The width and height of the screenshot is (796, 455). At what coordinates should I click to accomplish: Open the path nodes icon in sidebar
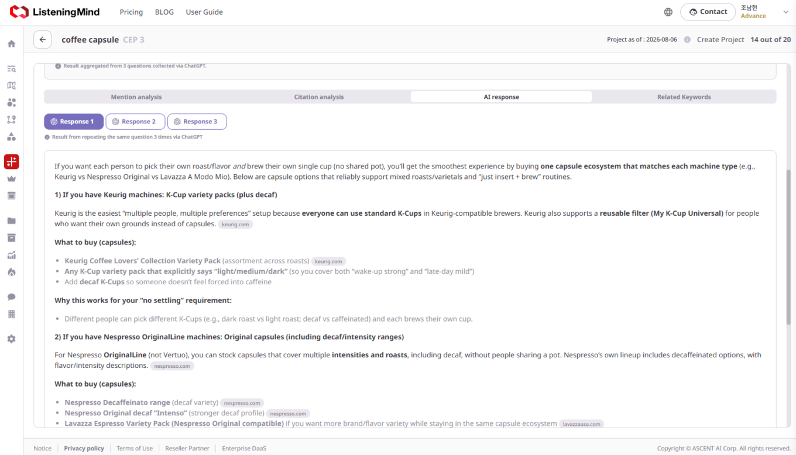11,119
